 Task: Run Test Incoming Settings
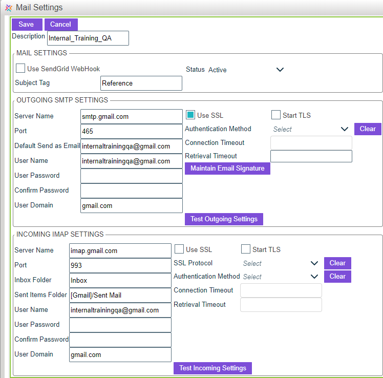pos(212,368)
